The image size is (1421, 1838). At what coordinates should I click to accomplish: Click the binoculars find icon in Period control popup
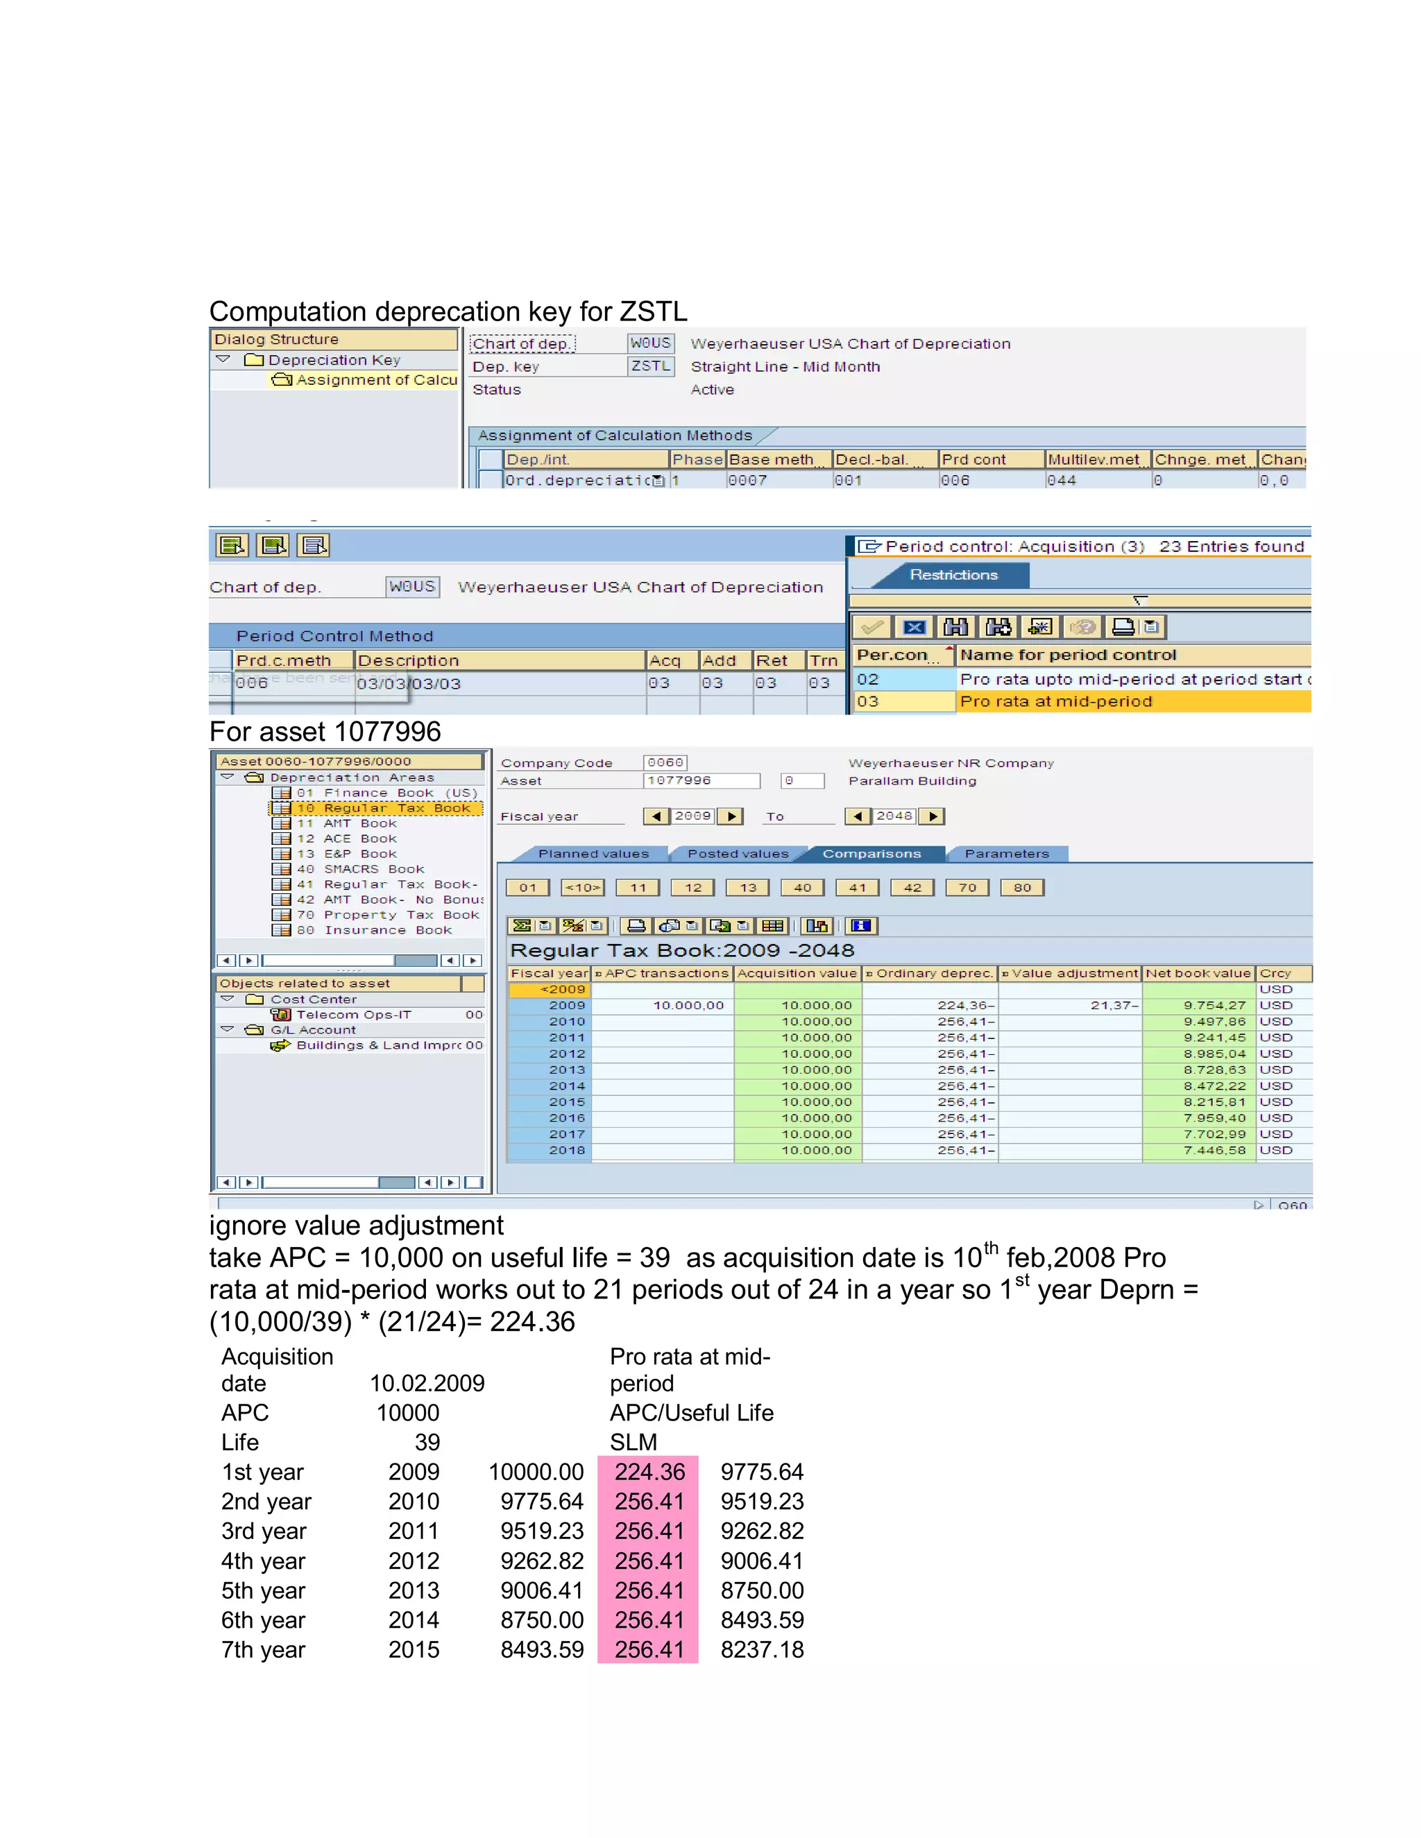pyautogui.click(x=956, y=627)
